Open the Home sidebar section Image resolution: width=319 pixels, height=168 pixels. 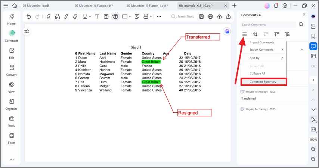[11, 19]
